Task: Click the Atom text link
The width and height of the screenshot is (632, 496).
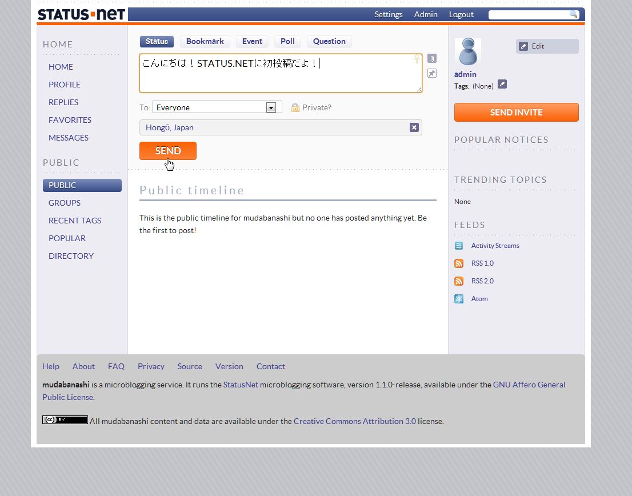Action: [x=479, y=299]
